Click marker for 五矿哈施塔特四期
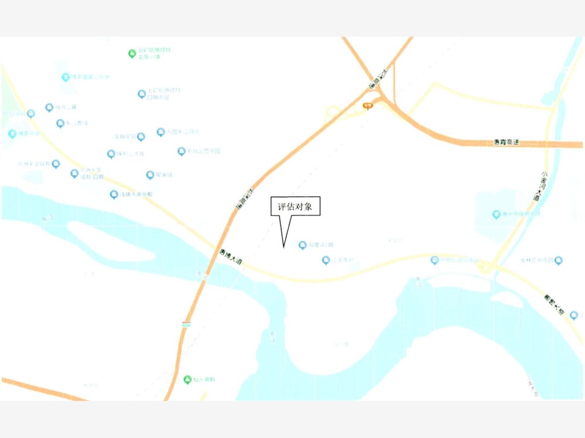Viewport: 585px width, 438px height. click(x=142, y=94)
